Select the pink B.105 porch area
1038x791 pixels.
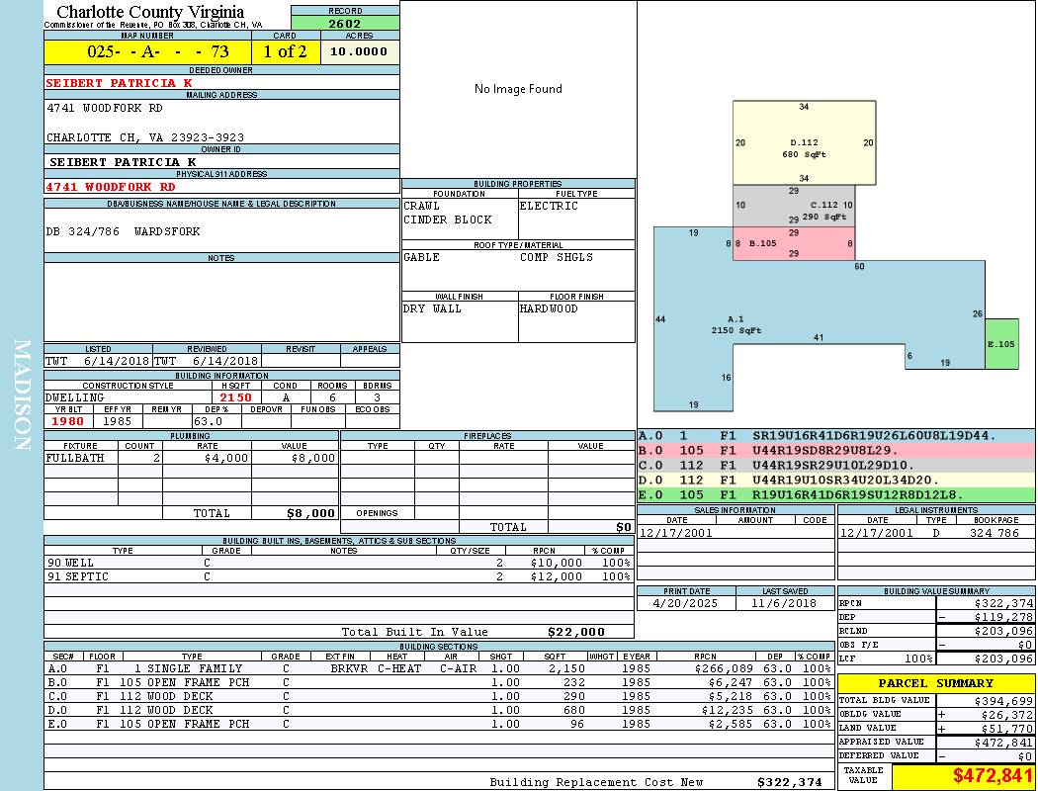click(x=794, y=243)
